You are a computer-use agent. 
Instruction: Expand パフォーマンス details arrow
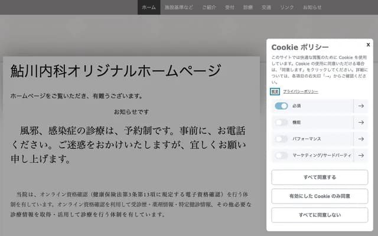pyautogui.click(x=360, y=139)
